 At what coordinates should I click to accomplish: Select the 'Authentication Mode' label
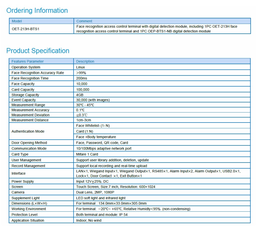point(28,131)
